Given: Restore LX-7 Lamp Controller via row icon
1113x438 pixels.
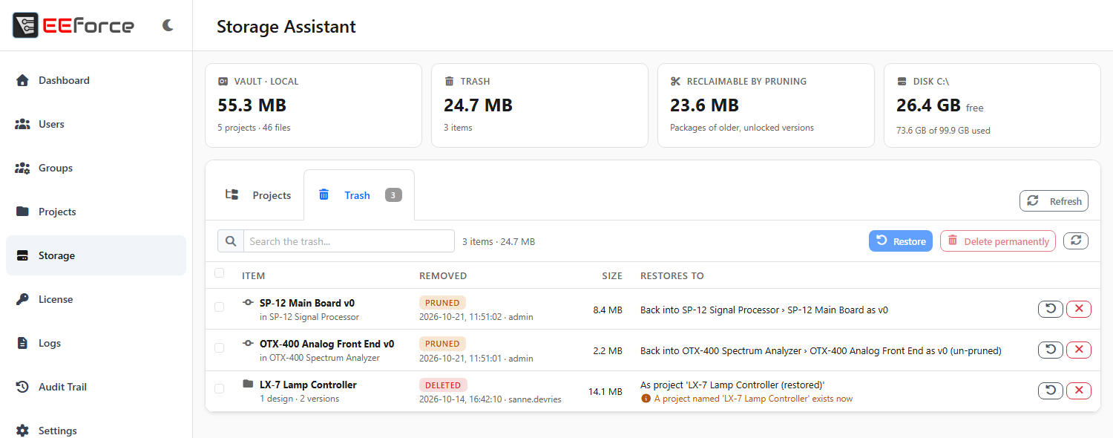Looking at the screenshot, I should (1051, 390).
